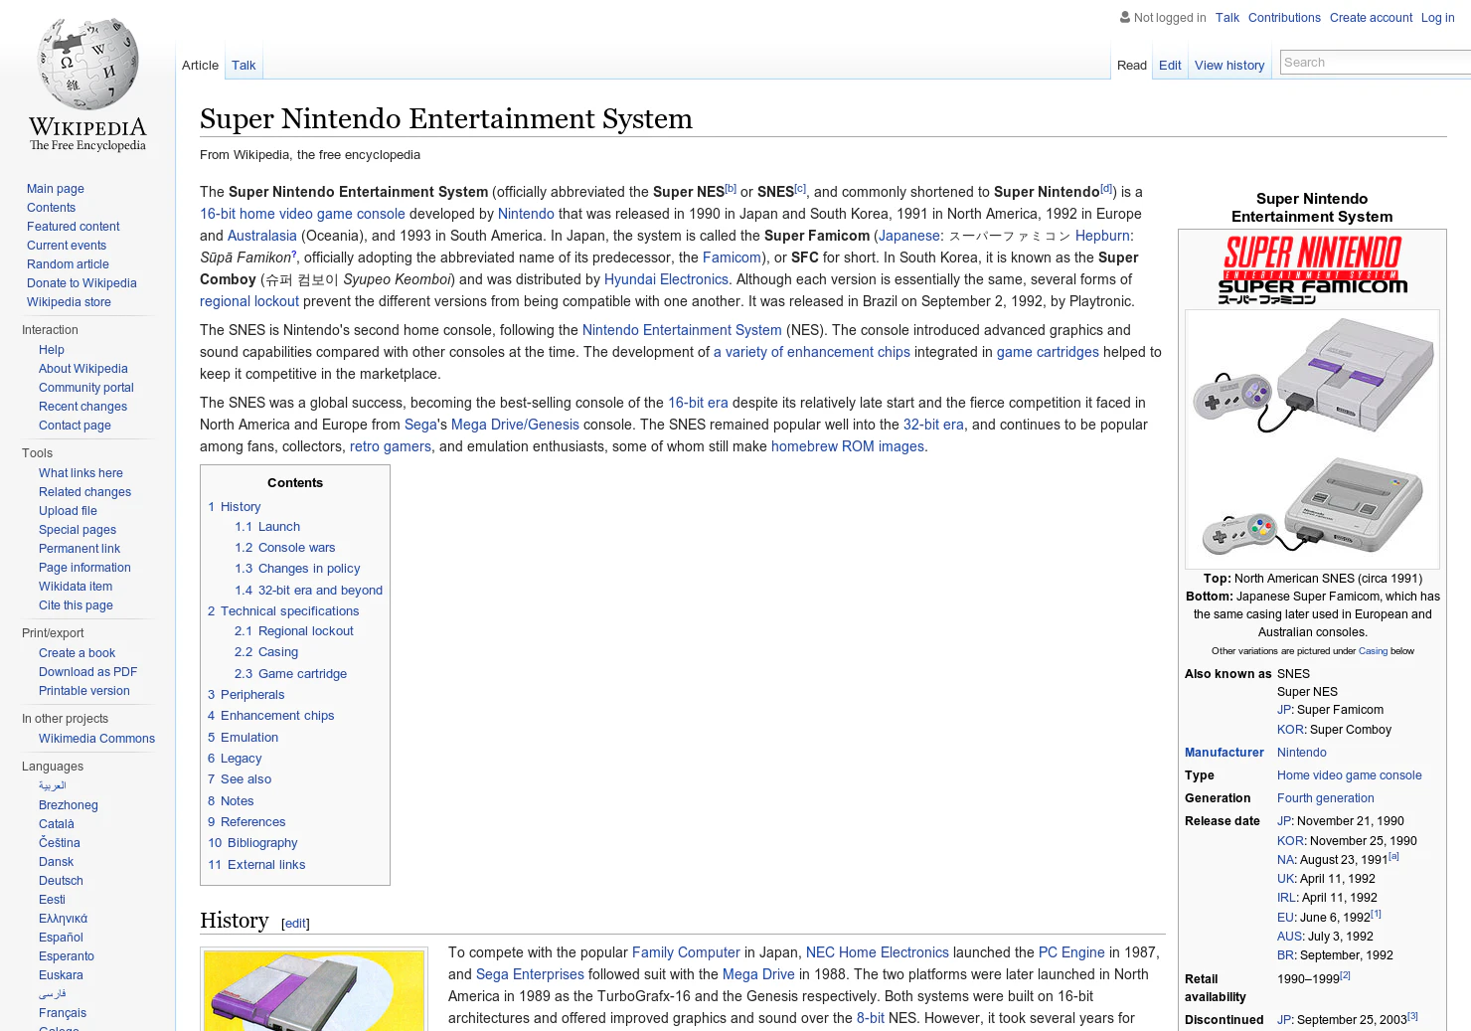Screen dimensions: 1471x1031
Task: Click the Not logged in user icon
Action: tap(1125, 17)
